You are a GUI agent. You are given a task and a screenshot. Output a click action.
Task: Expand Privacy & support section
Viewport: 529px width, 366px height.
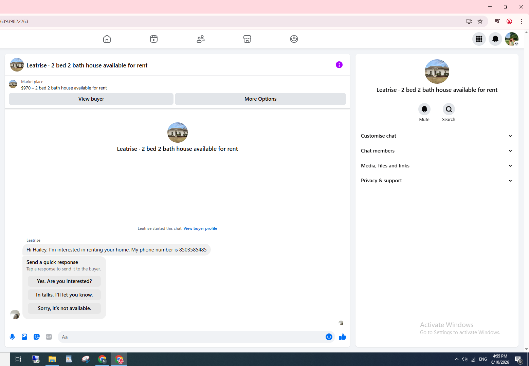tap(437, 181)
